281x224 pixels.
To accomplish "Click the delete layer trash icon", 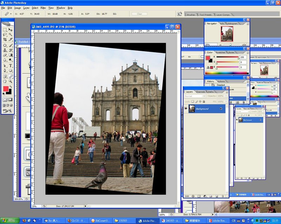I will pos(223,196).
